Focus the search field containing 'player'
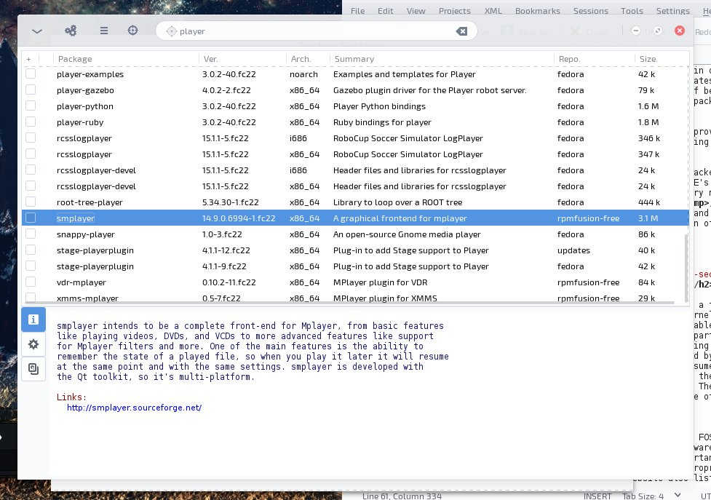The image size is (711, 500). pos(315,31)
